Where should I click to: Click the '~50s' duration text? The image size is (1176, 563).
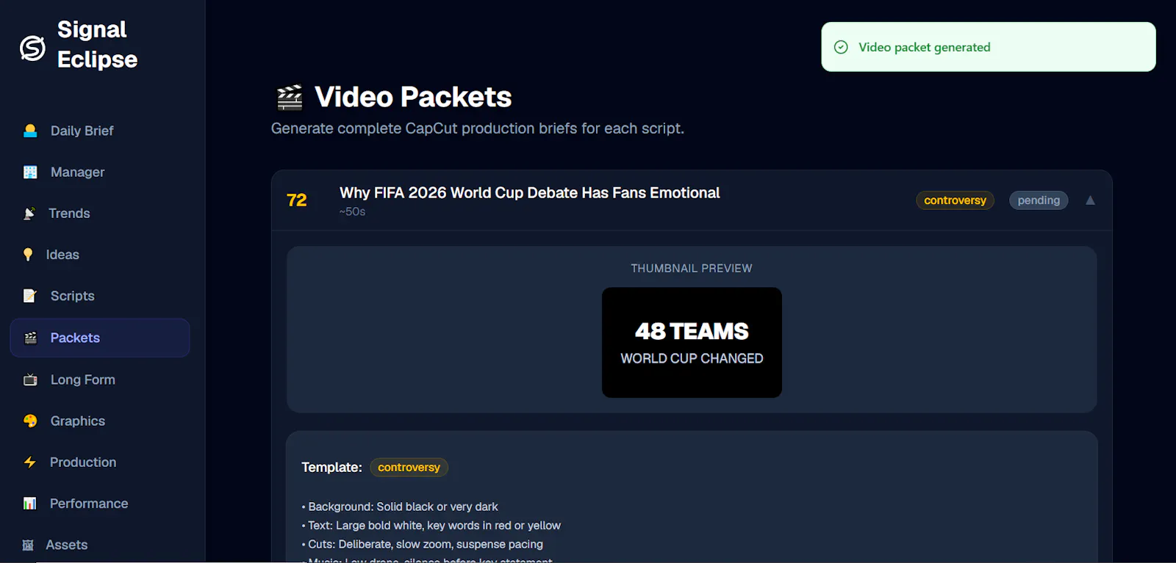pos(352,211)
